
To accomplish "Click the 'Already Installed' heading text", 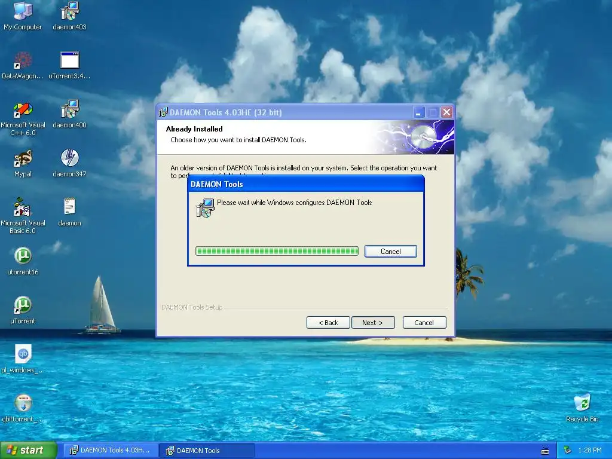I will (194, 129).
